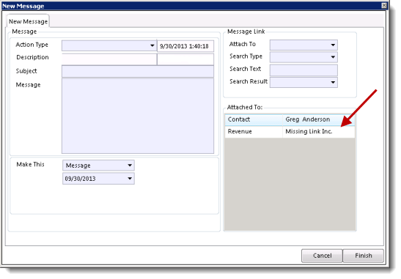
Task: Click the date-time field showing 9/30/2013 1:40:18
Action: coord(185,46)
